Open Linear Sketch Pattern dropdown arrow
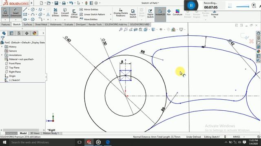Screen dimensions: 261x146 tap(111, 15)
